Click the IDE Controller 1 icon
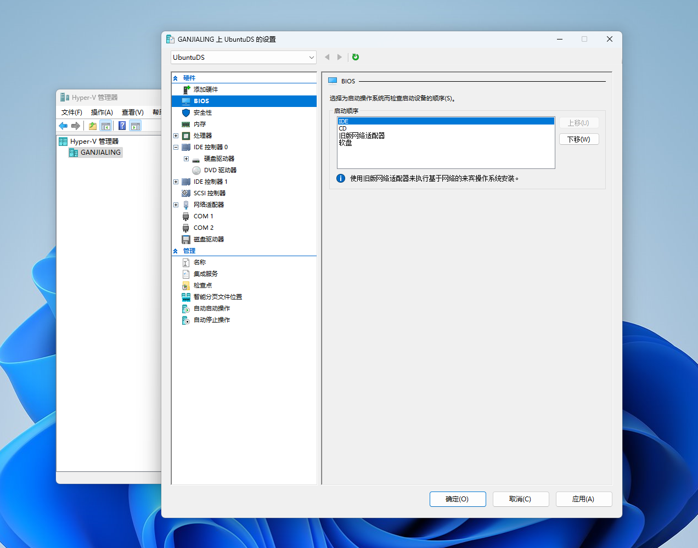The image size is (698, 548). (186, 182)
